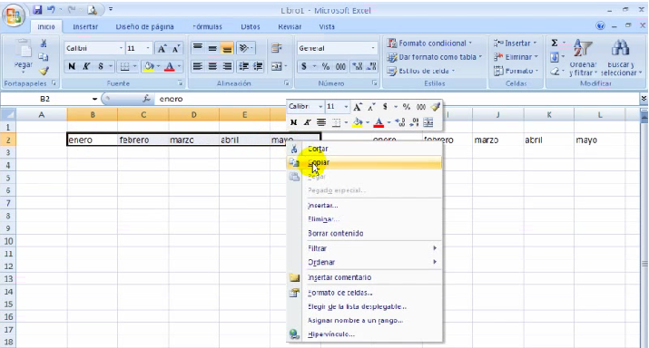
Task: Decrease decimals in ribbon Número group
Action: point(371,66)
